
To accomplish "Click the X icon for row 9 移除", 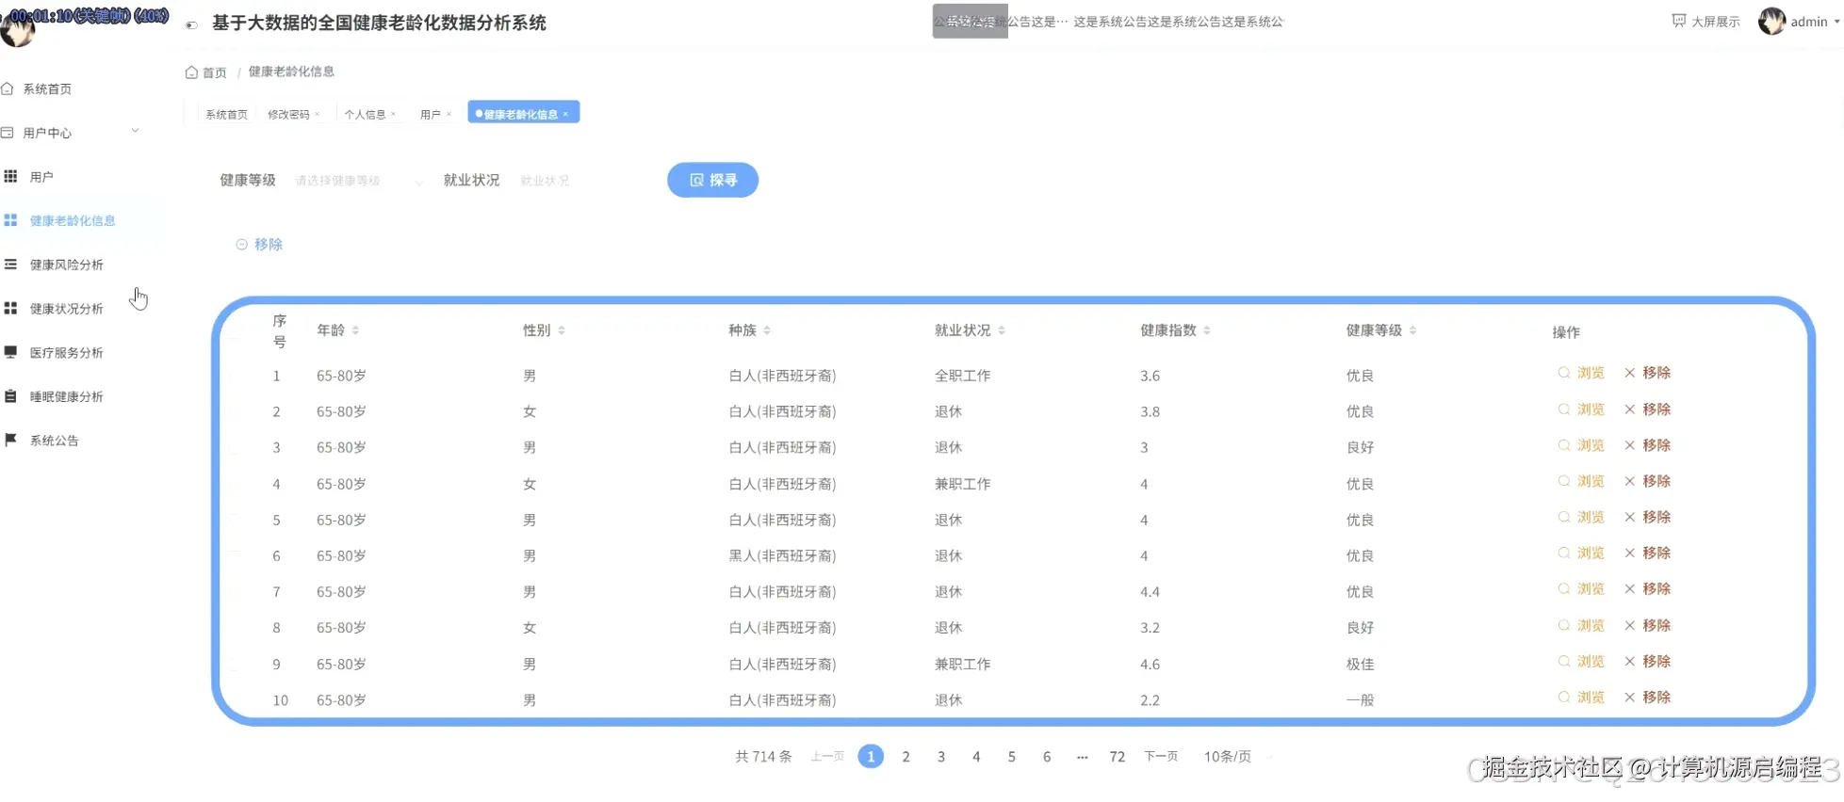I will (x=1629, y=662).
